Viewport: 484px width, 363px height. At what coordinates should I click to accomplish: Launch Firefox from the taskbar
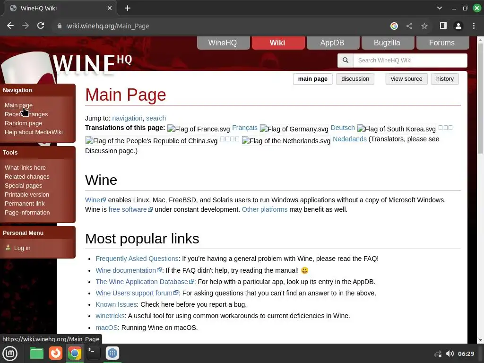pos(56,353)
